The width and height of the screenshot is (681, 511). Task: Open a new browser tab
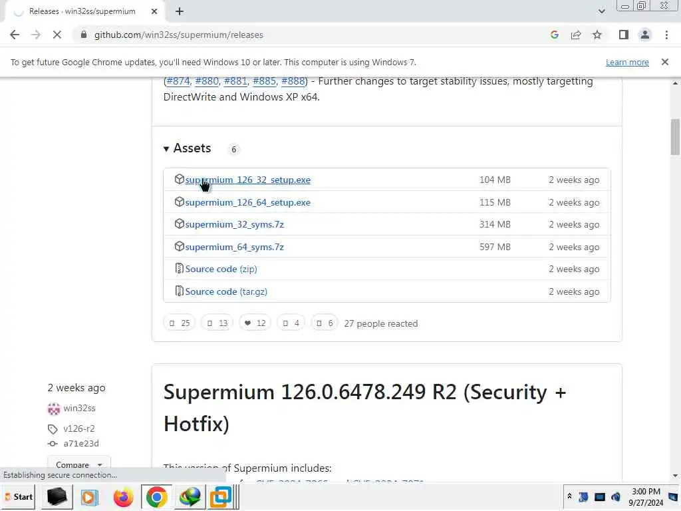180,11
